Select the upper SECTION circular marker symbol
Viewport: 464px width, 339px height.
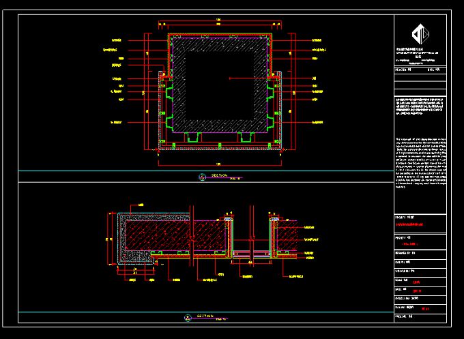click(x=201, y=177)
